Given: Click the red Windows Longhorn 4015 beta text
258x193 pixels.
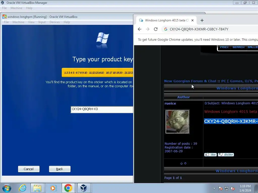Looking at the screenshot, I should (x=231, y=112).
